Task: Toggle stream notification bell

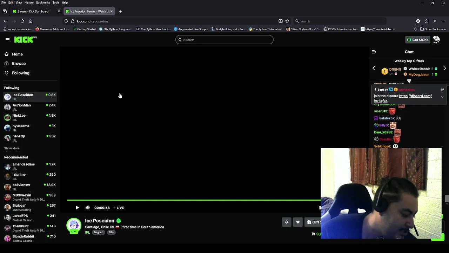Action: tap(287, 222)
